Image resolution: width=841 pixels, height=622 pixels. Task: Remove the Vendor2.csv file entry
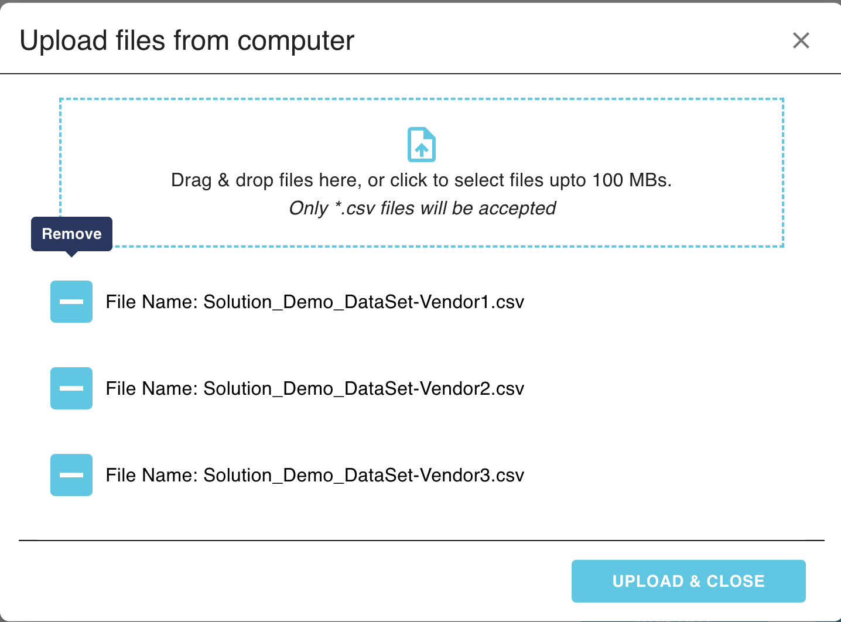[x=71, y=388]
